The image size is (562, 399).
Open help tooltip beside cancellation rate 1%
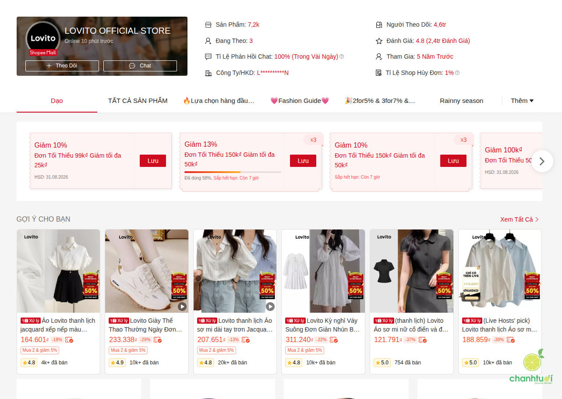point(457,73)
